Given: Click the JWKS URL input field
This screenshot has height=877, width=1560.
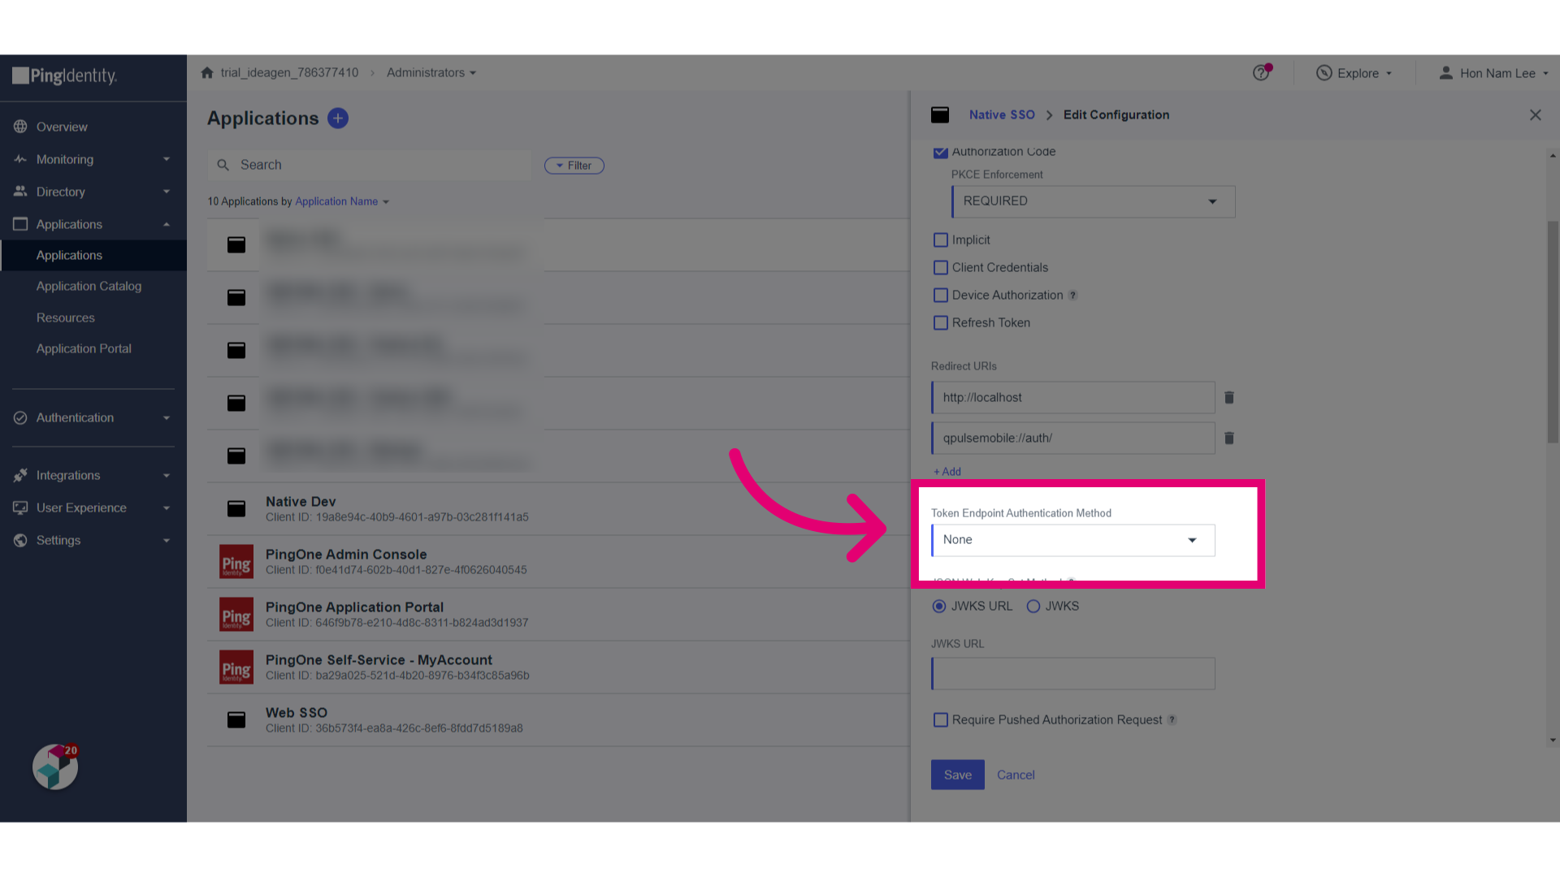Looking at the screenshot, I should coord(1073,673).
